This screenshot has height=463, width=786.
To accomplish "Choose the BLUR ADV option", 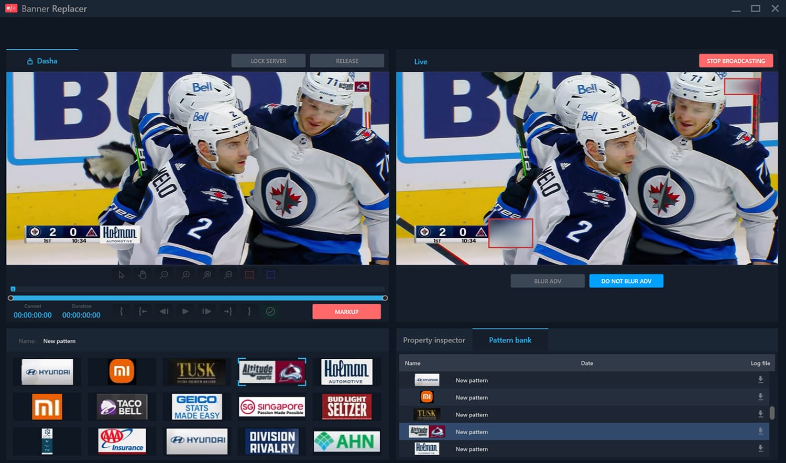I will (x=548, y=281).
